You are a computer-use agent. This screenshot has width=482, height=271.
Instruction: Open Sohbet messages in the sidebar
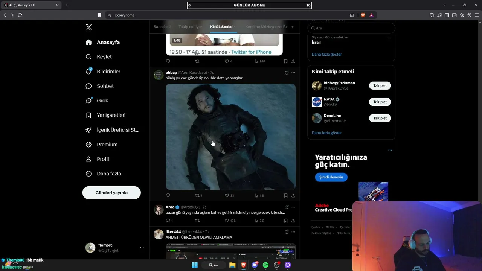(x=99, y=86)
